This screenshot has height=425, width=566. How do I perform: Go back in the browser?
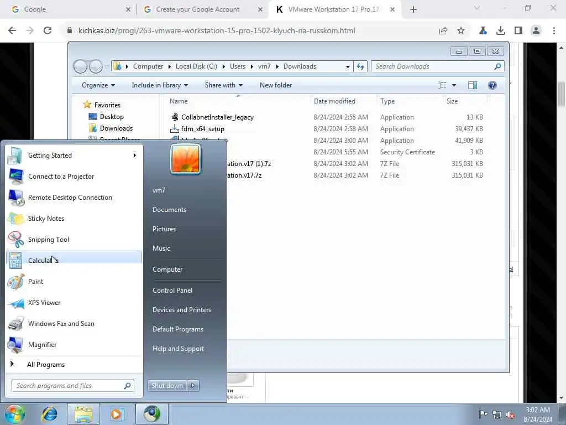[x=12, y=31]
